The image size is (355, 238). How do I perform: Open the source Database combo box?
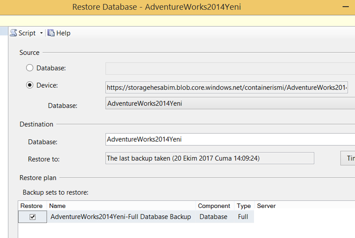230,103
